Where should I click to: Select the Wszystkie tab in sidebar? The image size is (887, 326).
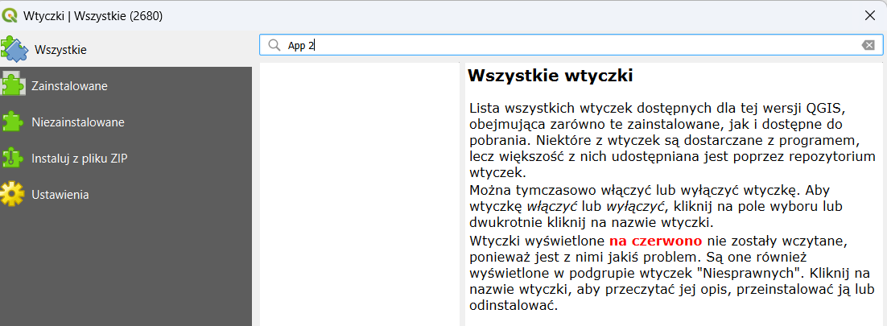click(126, 49)
